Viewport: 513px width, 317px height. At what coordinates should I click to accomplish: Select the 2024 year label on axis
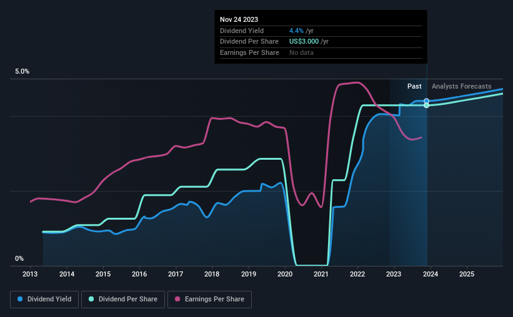click(431, 274)
